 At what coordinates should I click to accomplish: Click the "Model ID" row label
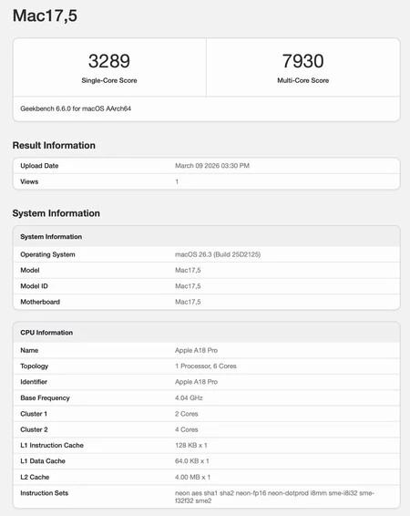[34, 286]
